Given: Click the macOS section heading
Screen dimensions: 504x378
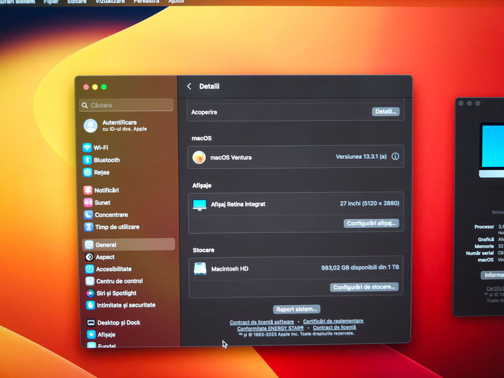Looking at the screenshot, I should 202,138.
